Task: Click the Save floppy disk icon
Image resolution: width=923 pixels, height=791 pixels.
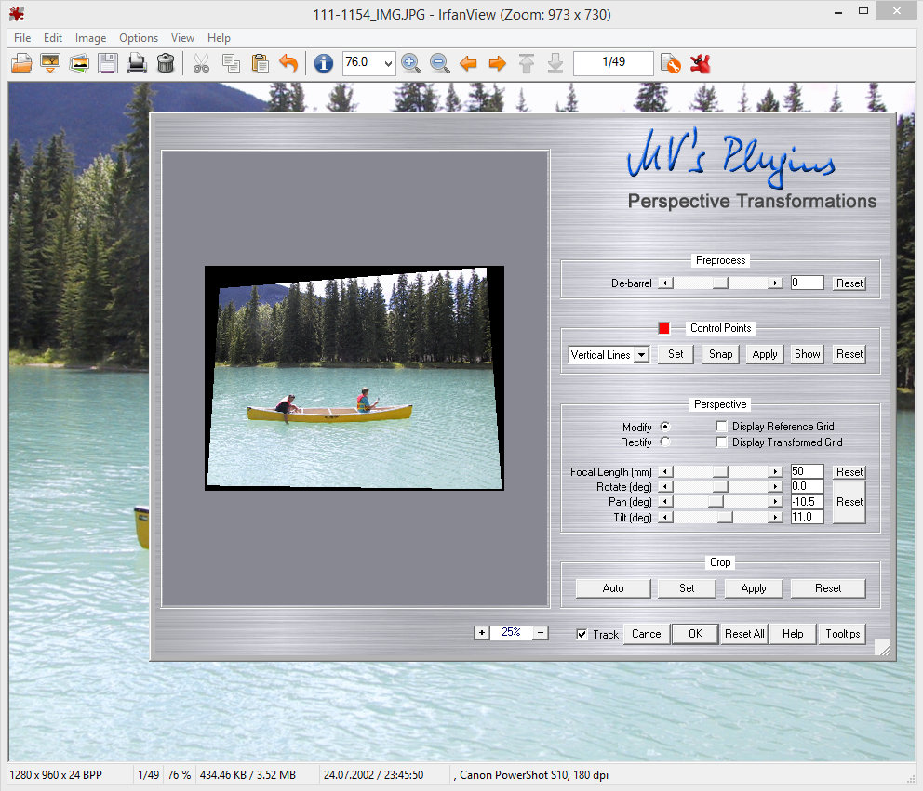Action: (x=108, y=63)
